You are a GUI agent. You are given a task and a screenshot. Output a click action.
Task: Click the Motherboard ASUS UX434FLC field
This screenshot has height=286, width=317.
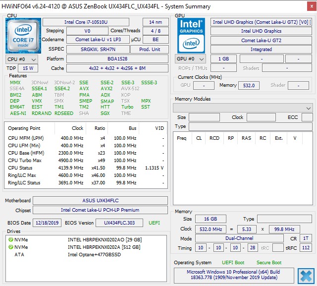click(100, 200)
